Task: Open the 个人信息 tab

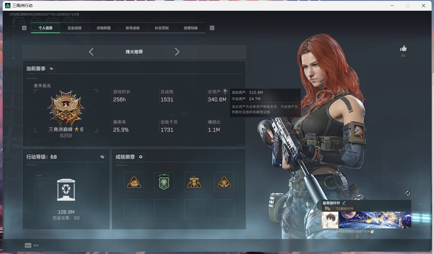Action: pos(46,28)
